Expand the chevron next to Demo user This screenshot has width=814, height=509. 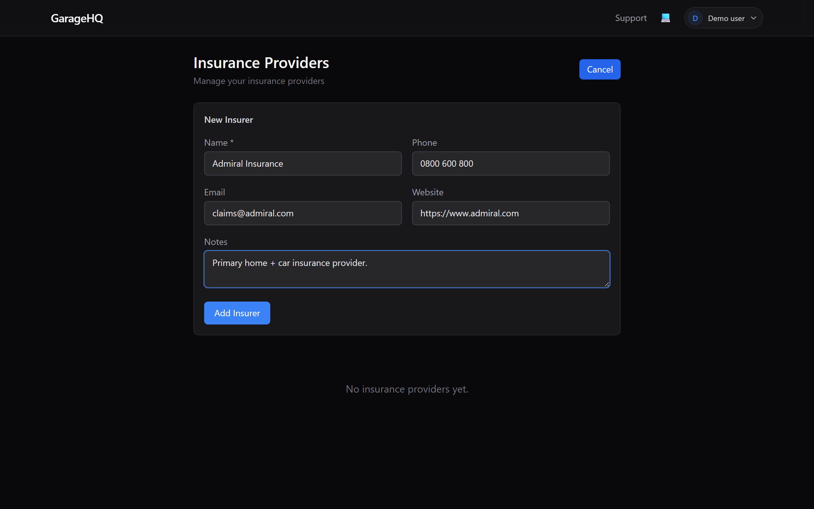754,18
